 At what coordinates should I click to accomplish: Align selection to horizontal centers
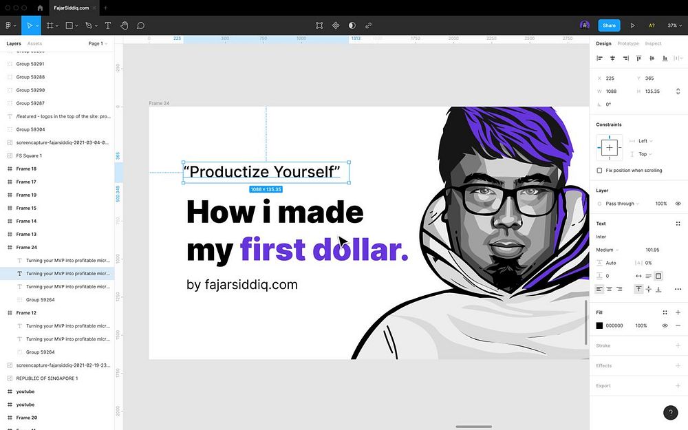[x=612, y=58]
